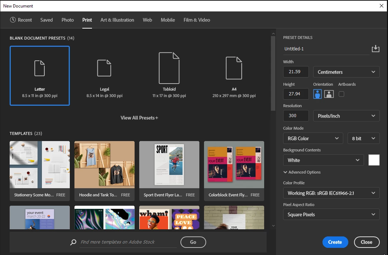The height and width of the screenshot is (255, 388).
Task: Click the Close button
Action: [x=367, y=242]
